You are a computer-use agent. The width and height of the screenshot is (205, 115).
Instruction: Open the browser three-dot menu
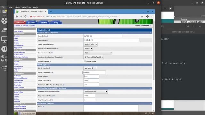[152, 16]
